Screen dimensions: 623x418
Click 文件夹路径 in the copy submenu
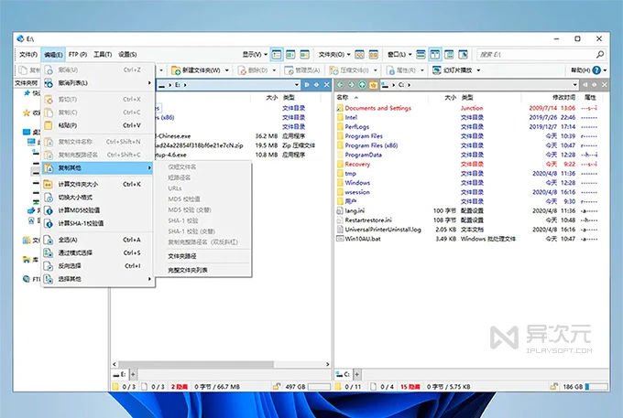[x=184, y=256]
